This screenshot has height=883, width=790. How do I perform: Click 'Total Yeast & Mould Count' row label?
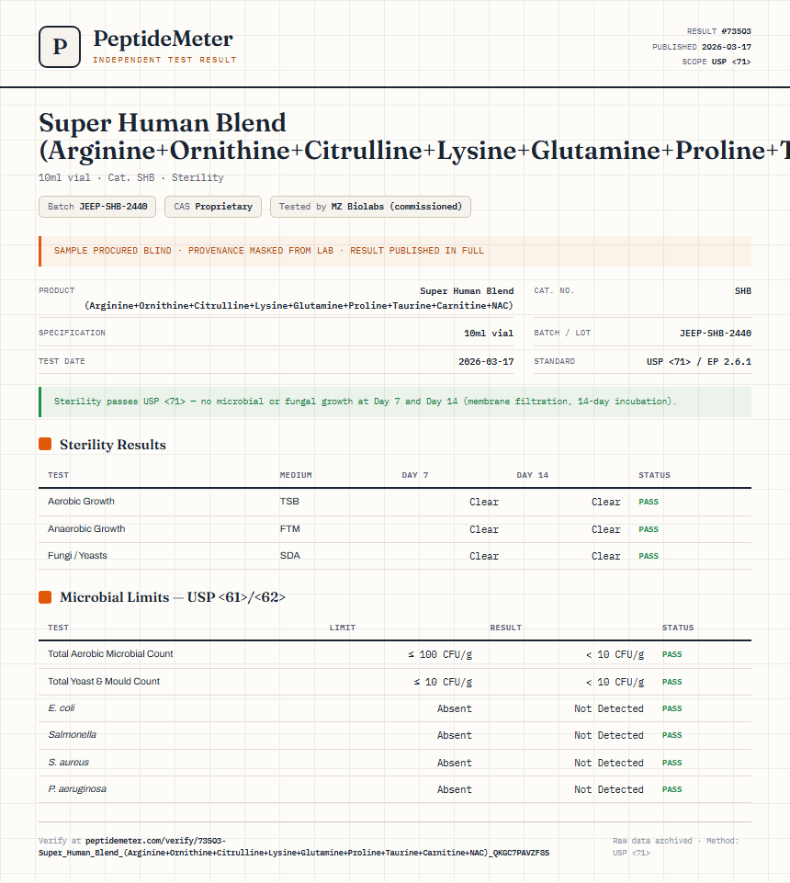click(x=104, y=682)
